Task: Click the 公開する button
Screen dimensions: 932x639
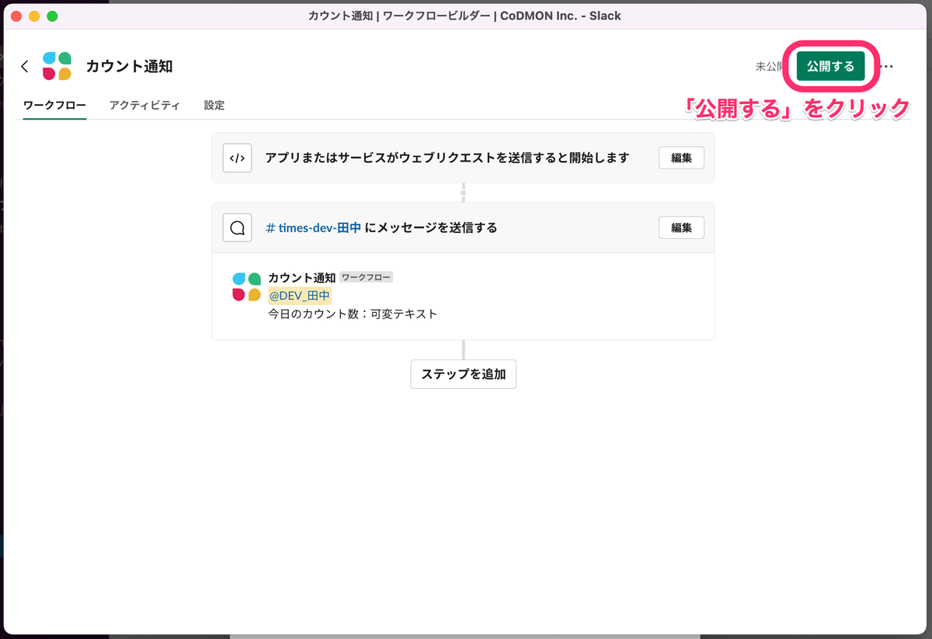Action: [831, 67]
